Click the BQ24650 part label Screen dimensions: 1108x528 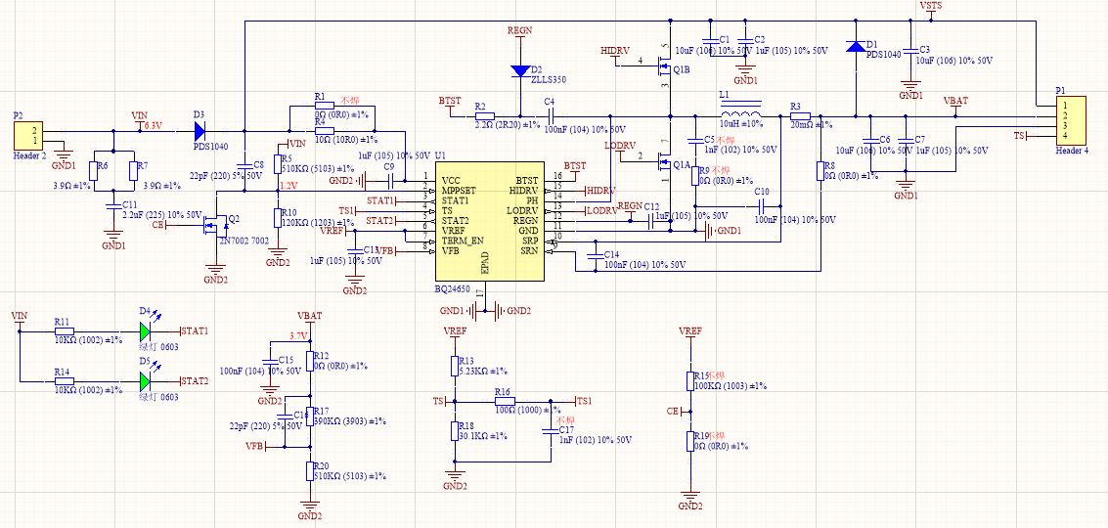coord(452,288)
